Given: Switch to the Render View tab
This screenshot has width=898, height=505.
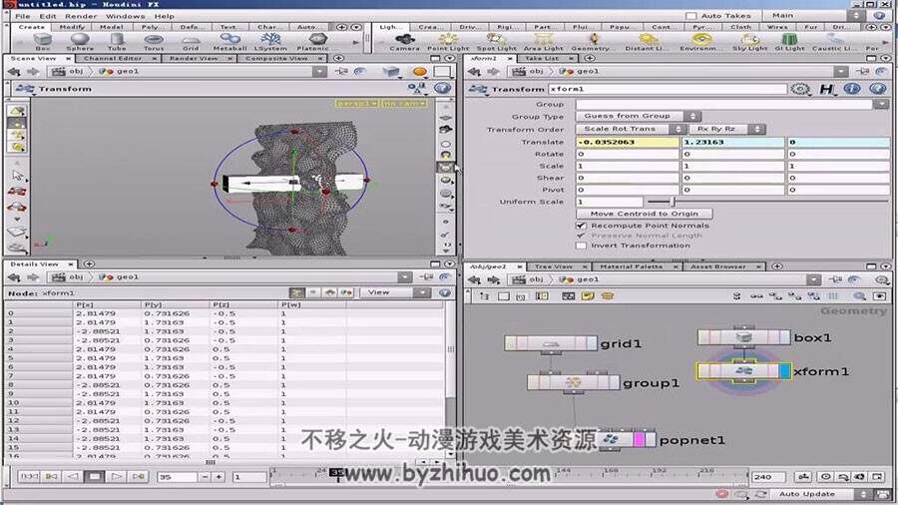Looking at the screenshot, I should point(194,59).
